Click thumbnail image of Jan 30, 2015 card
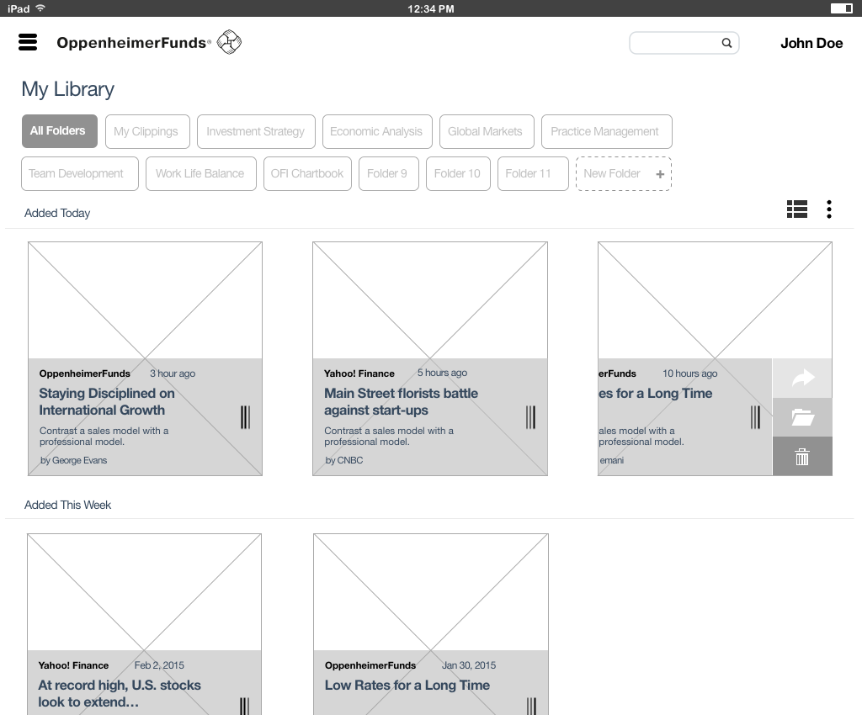The width and height of the screenshot is (862, 715). click(x=431, y=592)
